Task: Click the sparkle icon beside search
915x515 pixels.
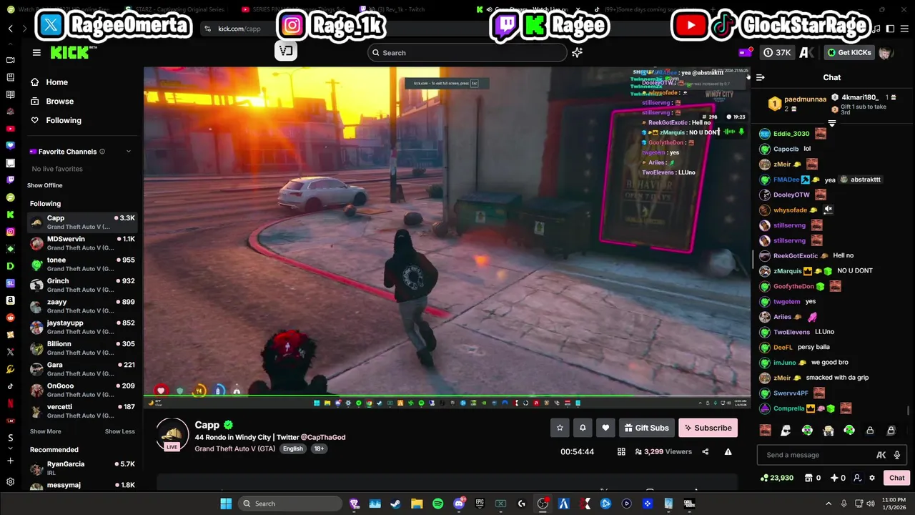Action: (577, 52)
